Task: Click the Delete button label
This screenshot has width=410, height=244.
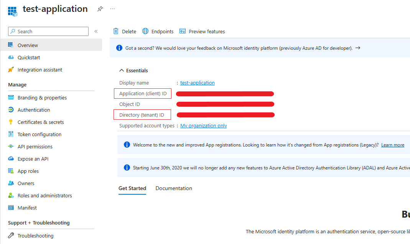Action: [x=129, y=31]
